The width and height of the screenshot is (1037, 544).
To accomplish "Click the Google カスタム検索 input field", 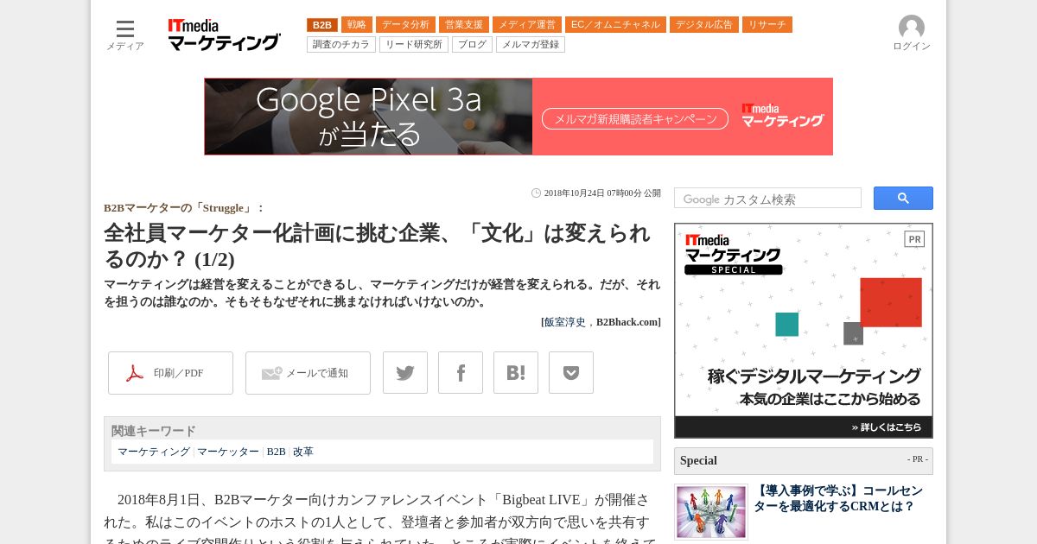I will coord(767,199).
